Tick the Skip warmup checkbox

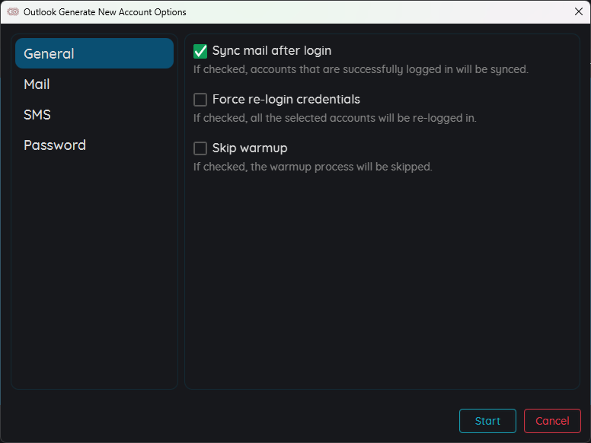pos(200,148)
